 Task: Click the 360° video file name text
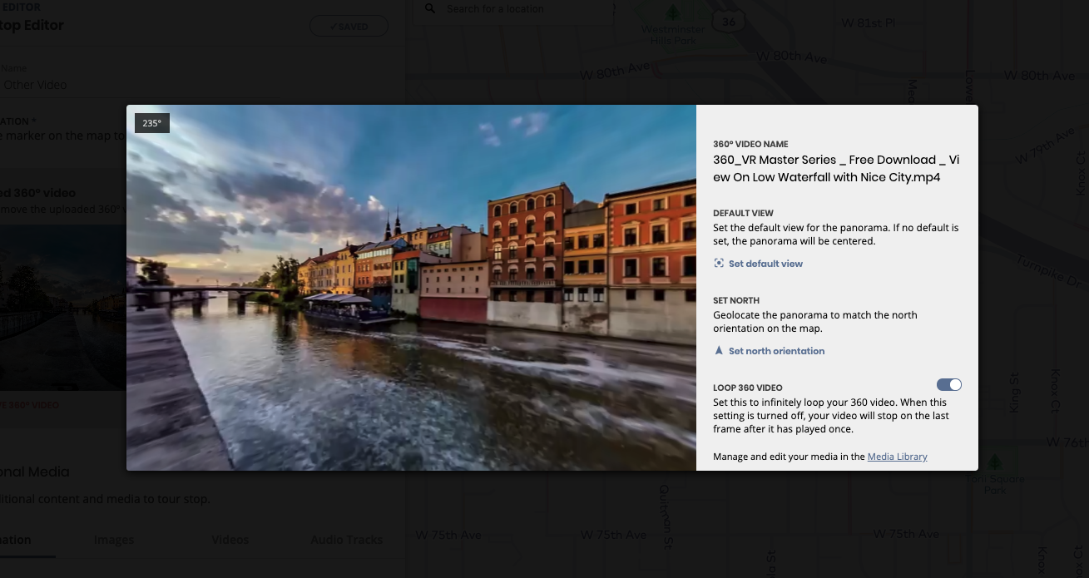coord(836,168)
